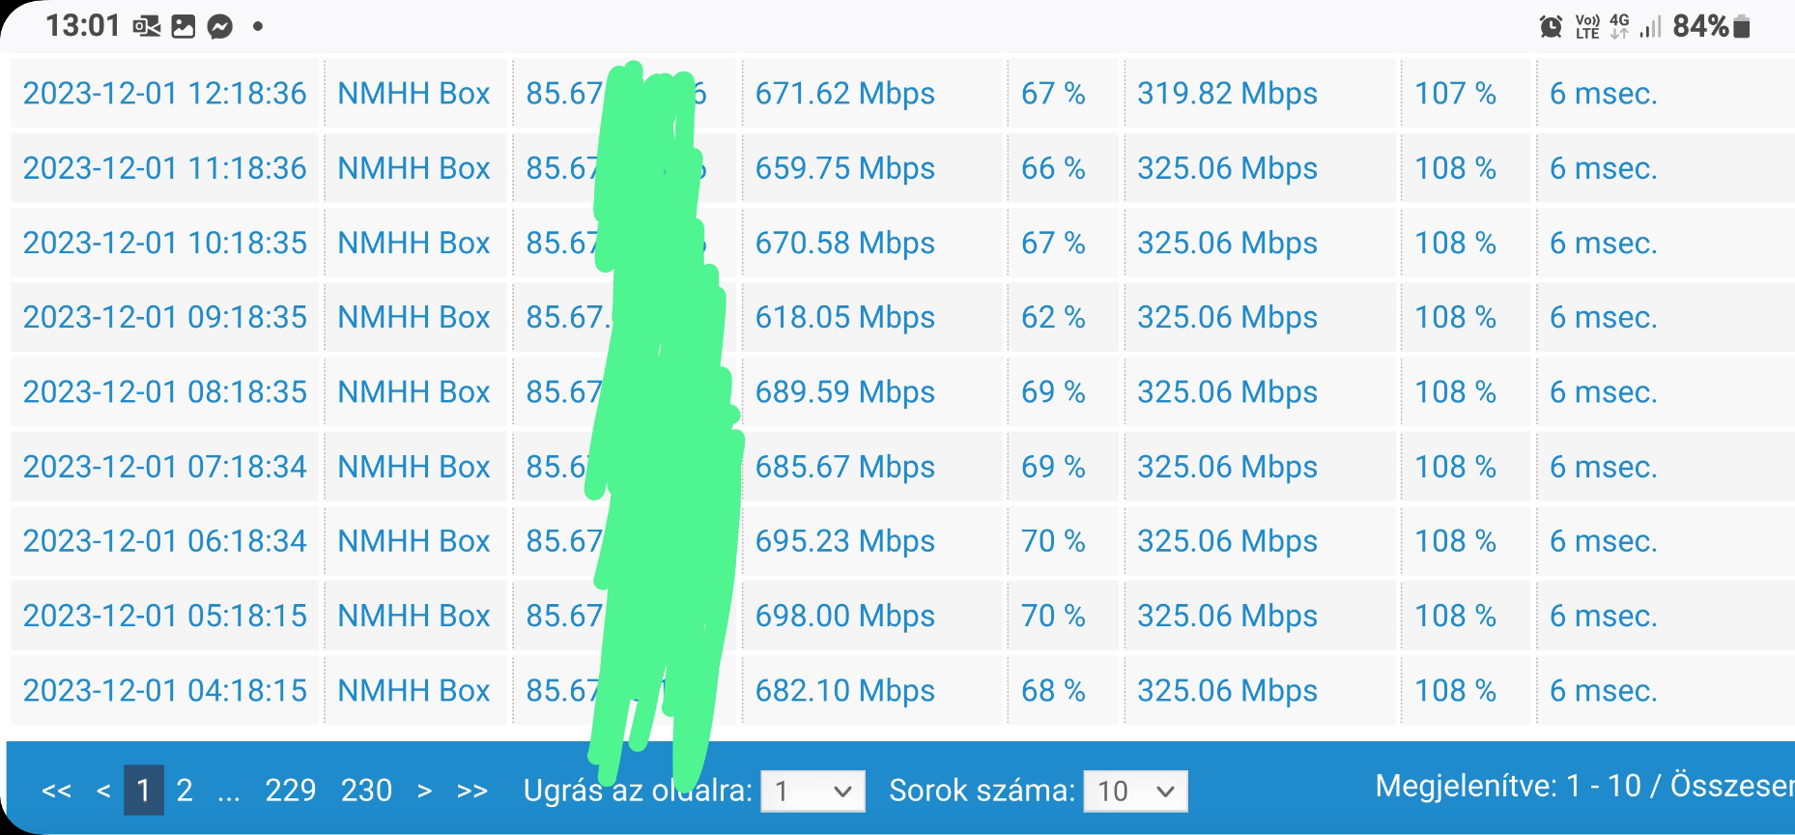The width and height of the screenshot is (1795, 835).
Task: Go to the next page with >
Action: tap(424, 791)
